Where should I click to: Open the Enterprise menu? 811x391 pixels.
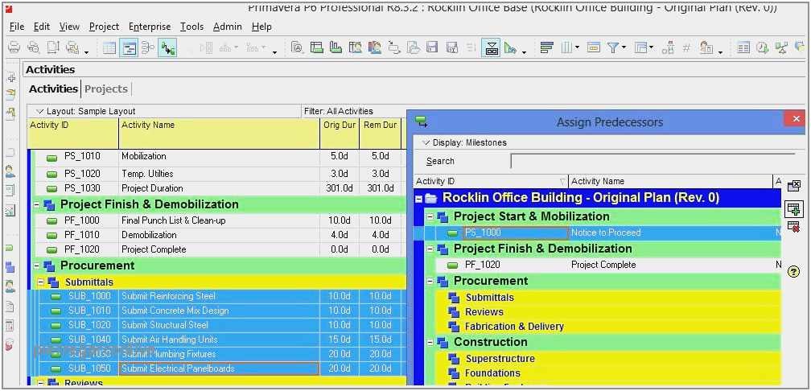coord(150,27)
